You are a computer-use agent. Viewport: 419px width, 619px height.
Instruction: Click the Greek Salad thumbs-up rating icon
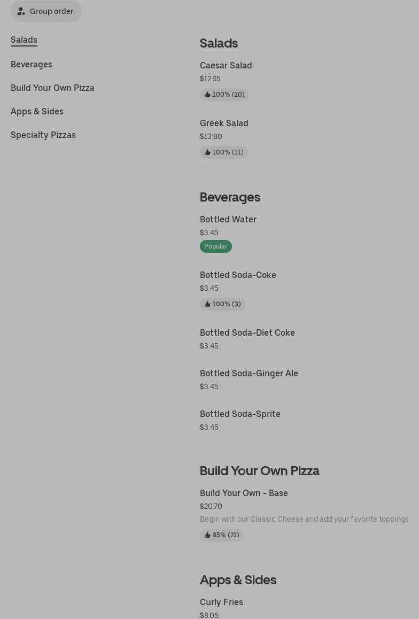(207, 152)
